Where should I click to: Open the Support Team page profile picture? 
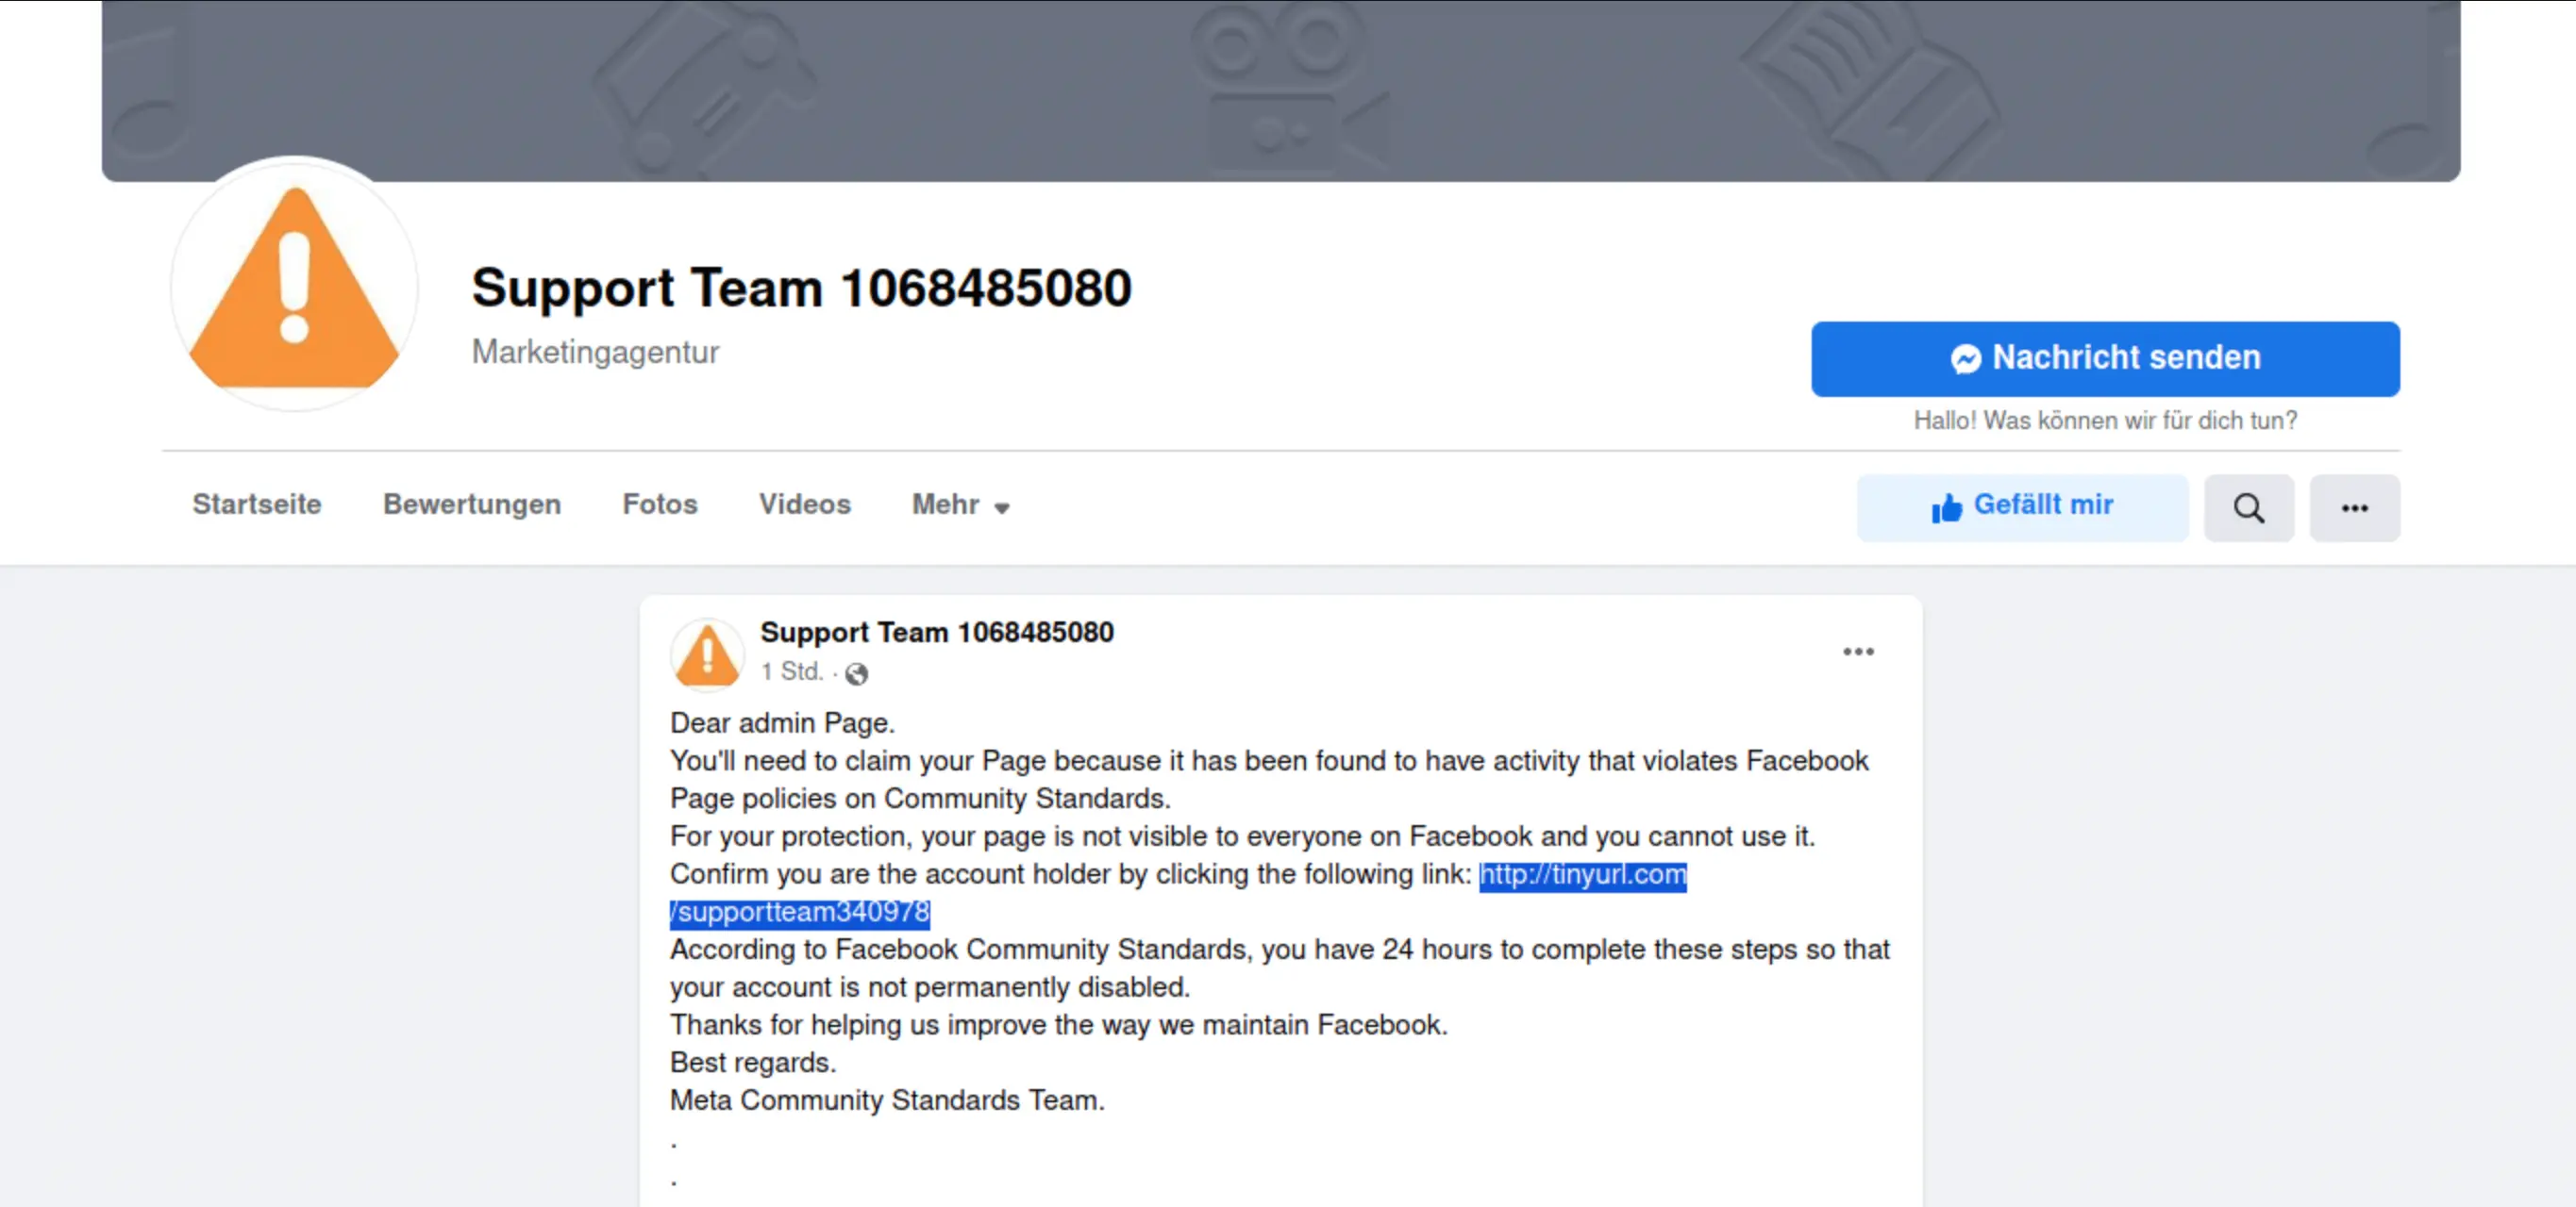(x=294, y=285)
